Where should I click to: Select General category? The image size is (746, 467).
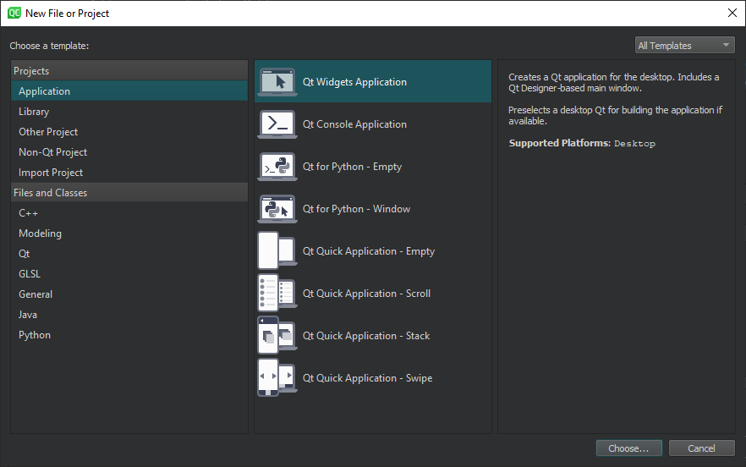129,294
